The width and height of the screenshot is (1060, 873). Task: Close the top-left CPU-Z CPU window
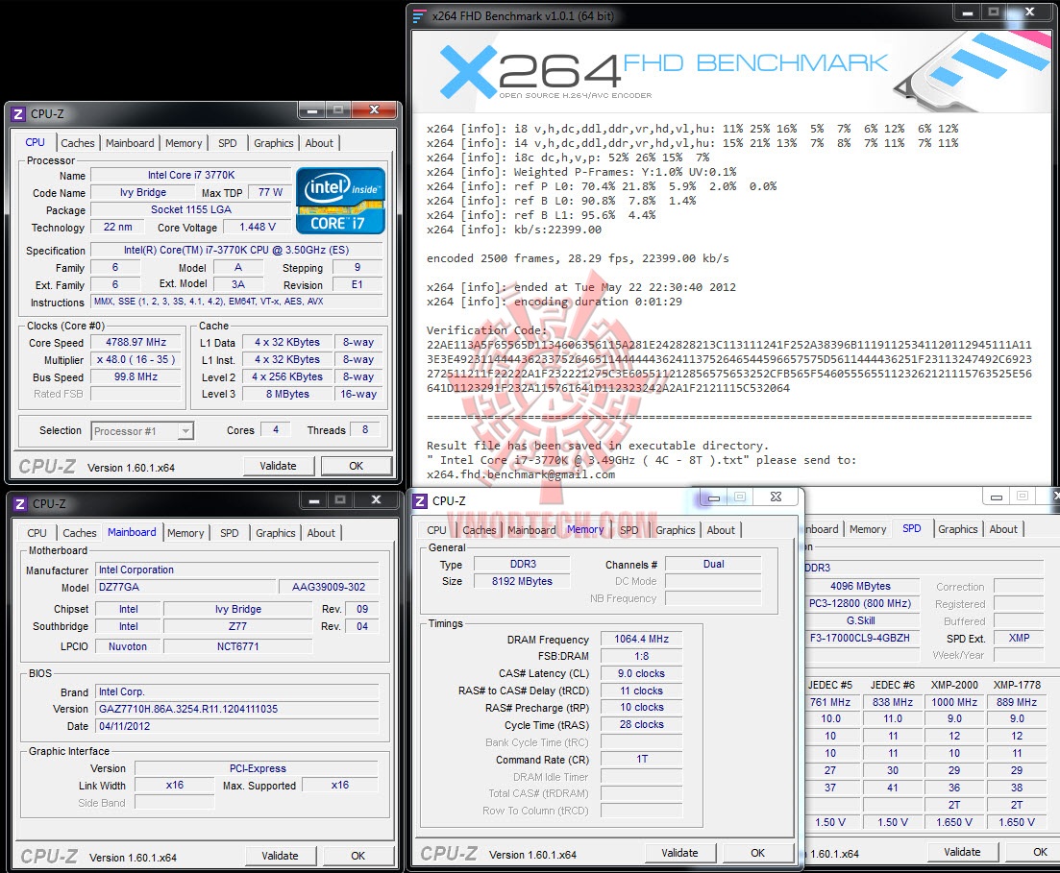(374, 110)
